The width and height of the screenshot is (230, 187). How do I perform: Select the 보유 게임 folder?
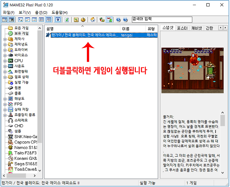(x=21, y=33)
